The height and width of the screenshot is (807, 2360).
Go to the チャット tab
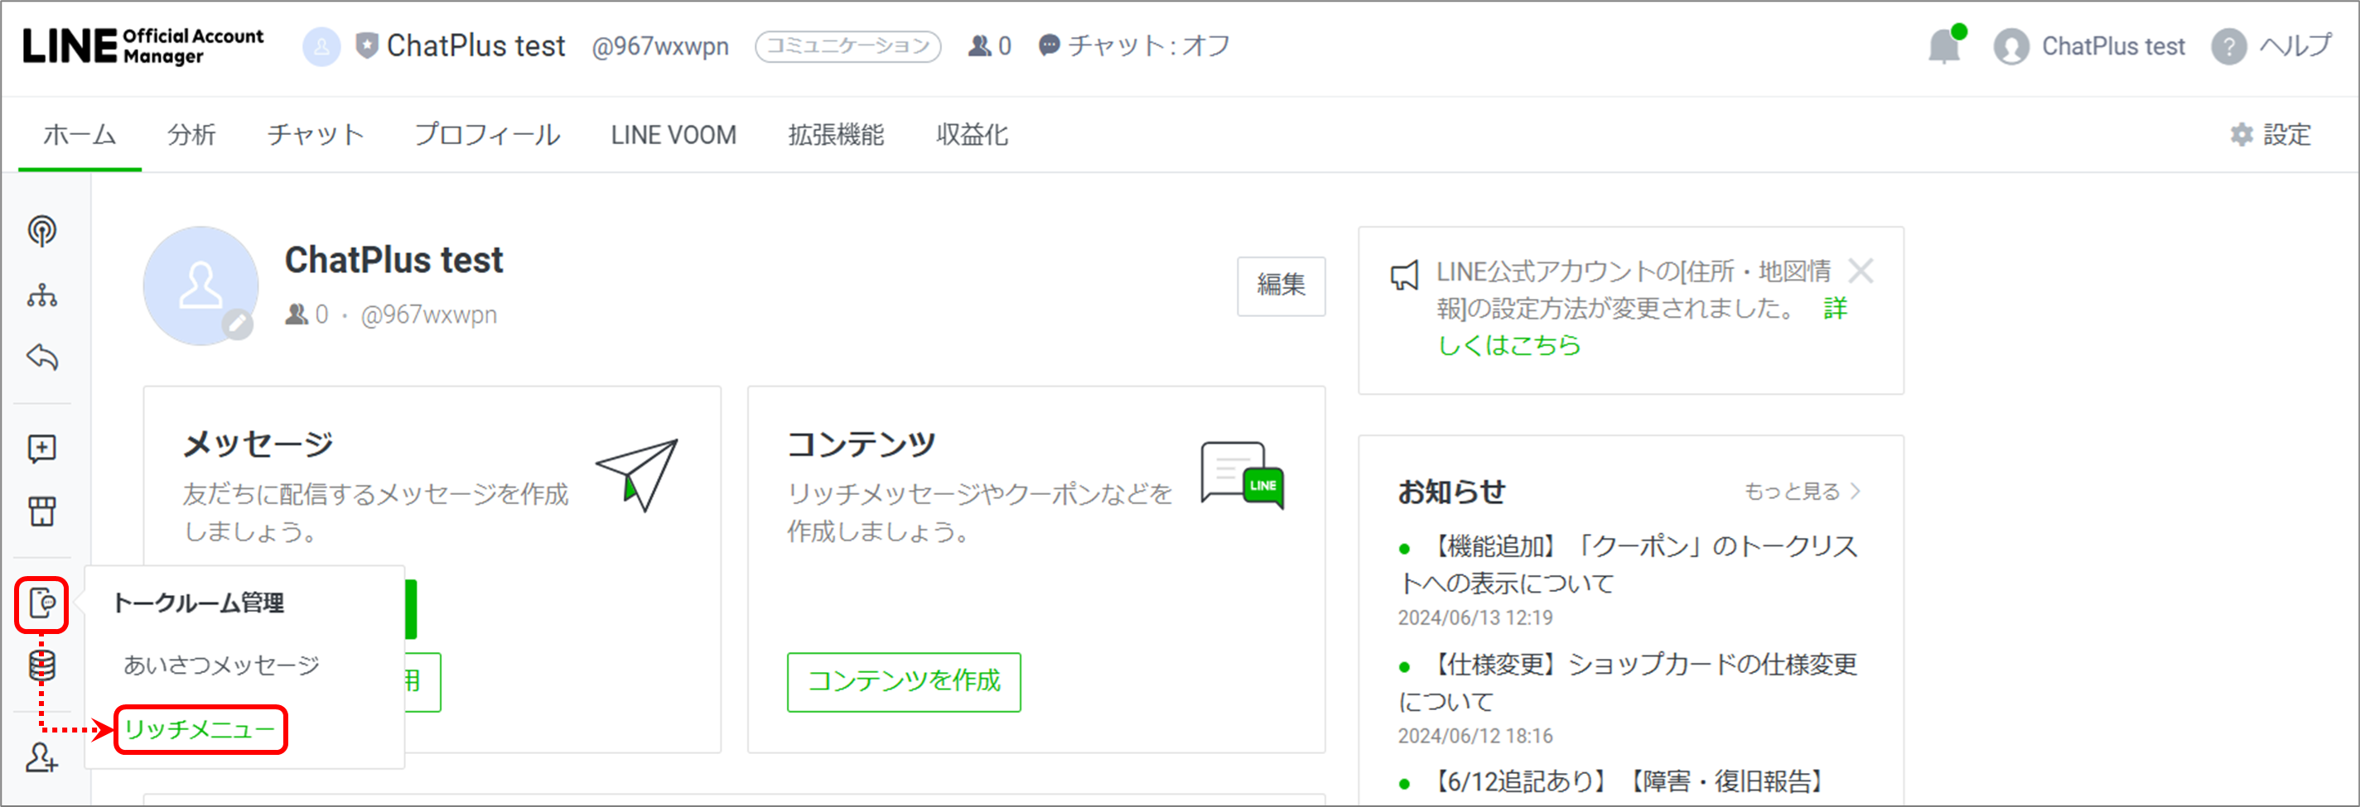315,134
